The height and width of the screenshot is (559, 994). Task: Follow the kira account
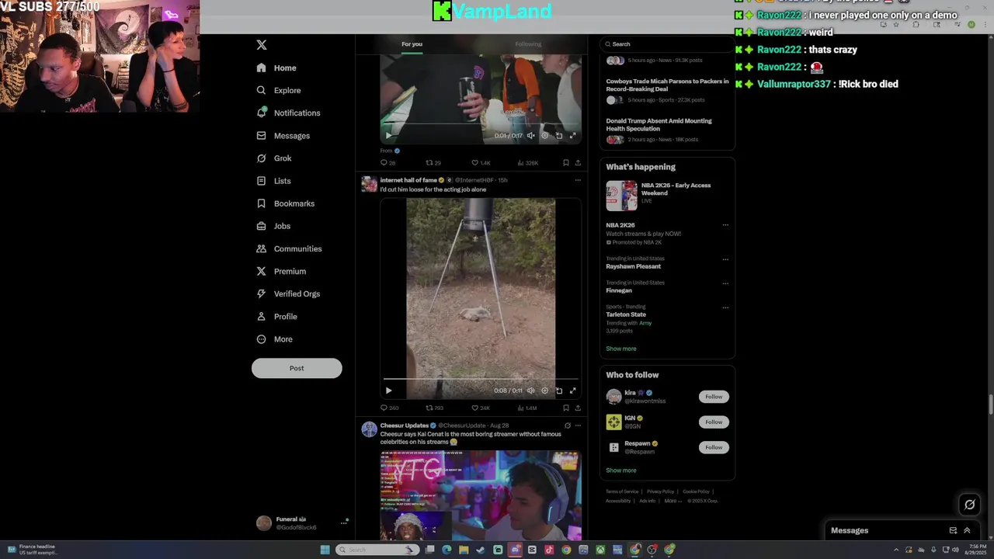(714, 397)
